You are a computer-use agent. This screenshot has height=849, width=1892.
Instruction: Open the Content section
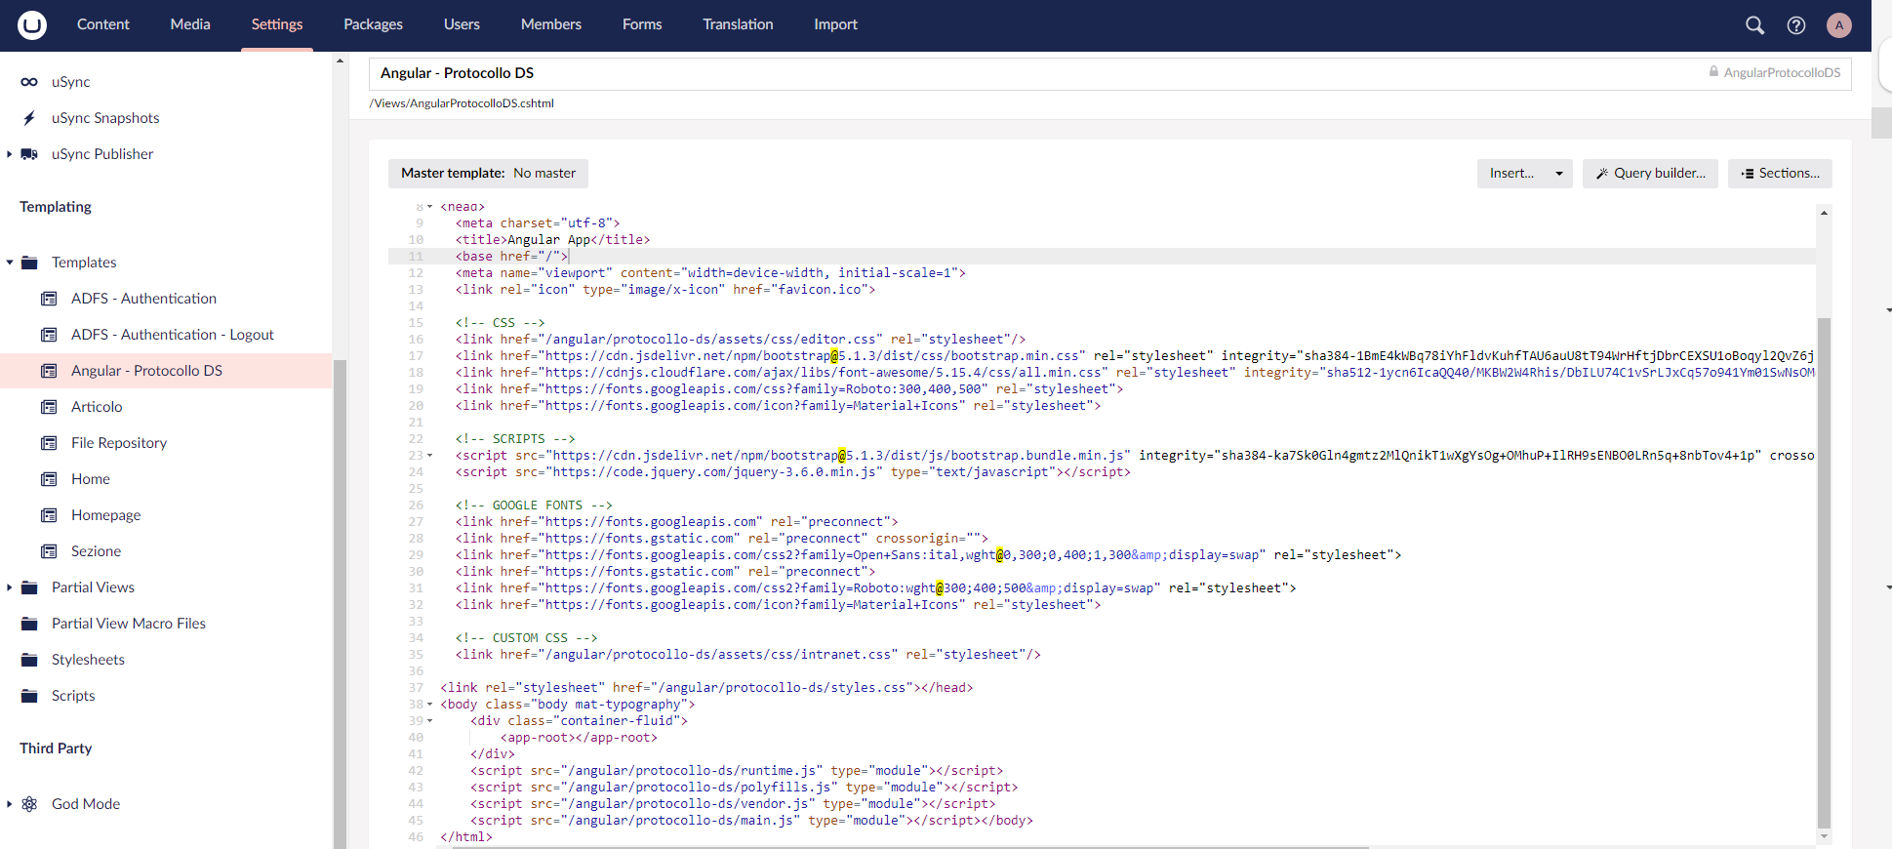click(103, 24)
